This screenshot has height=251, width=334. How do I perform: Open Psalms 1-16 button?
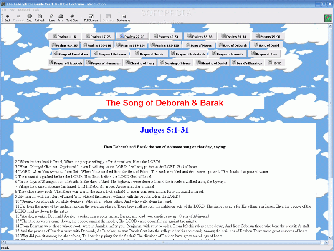(65, 36)
